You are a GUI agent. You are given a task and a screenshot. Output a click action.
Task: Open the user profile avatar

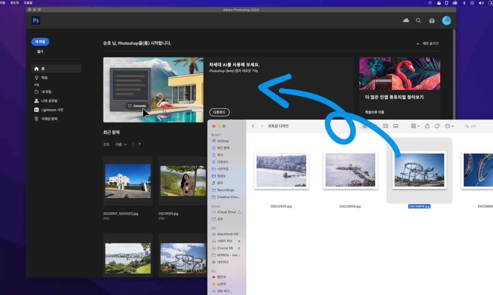[x=447, y=20]
